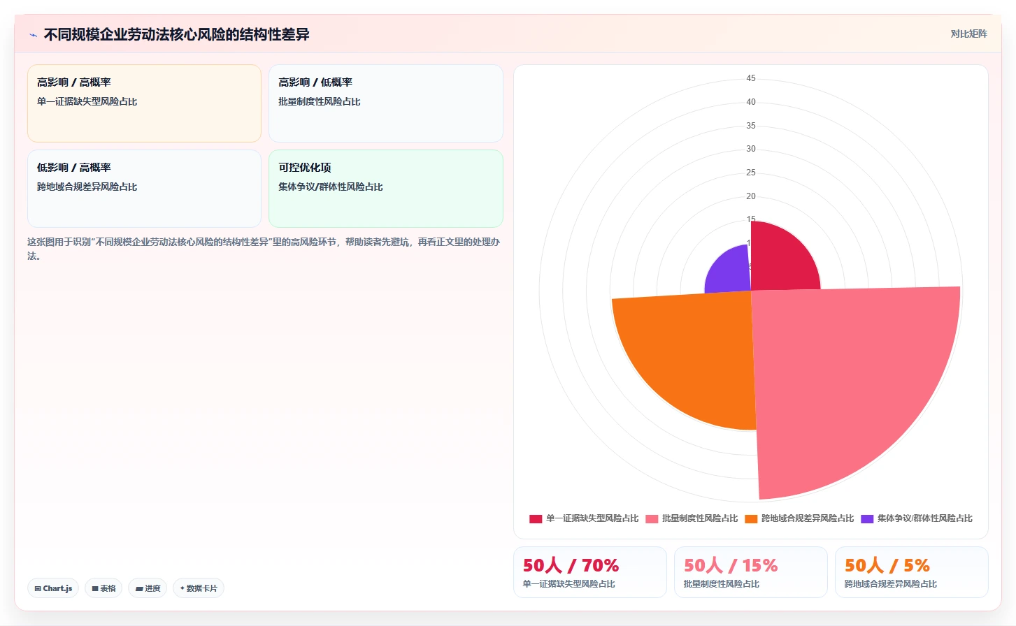Select the 高影响 / 高概率 quadrant card

[x=144, y=103]
